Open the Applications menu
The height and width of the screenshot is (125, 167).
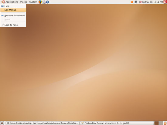point(12,2)
